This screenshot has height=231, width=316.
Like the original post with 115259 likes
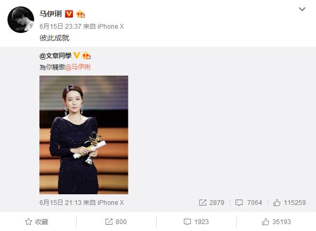(x=289, y=203)
